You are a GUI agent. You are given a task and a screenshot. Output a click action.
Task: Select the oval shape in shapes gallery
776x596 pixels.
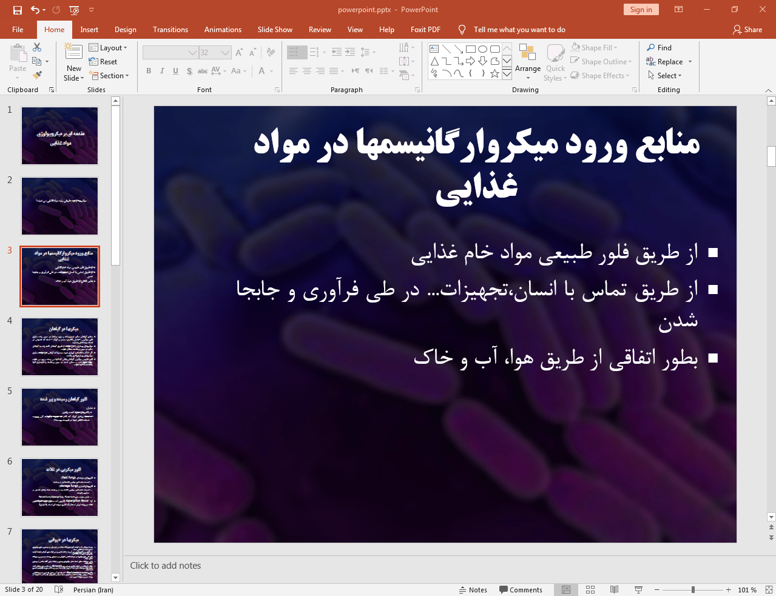(x=482, y=49)
